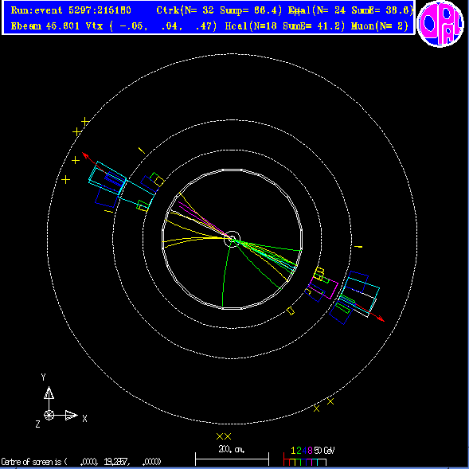Select the pair of yellow X markers at bottom center
The width and height of the screenshot is (469, 469).
click(x=224, y=436)
